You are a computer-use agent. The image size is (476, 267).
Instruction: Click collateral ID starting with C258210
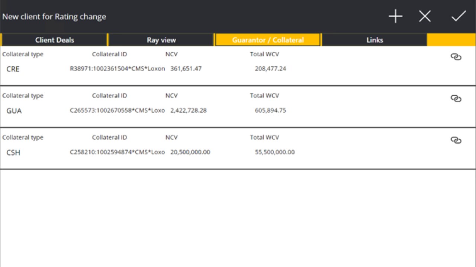[118, 152]
